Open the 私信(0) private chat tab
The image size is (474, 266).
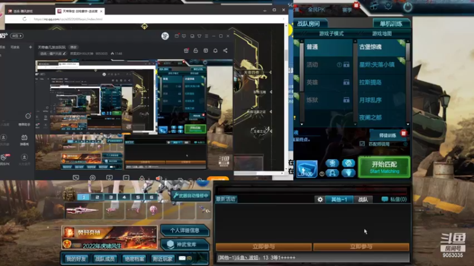coord(394,199)
